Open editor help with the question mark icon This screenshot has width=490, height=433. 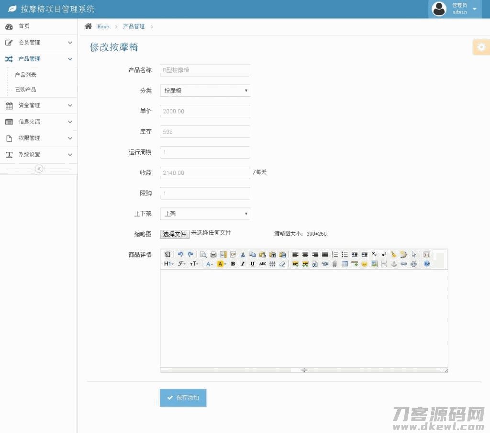(427, 264)
